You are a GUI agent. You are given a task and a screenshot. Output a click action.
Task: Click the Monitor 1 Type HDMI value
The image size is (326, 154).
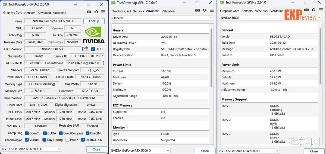[x=165, y=134]
